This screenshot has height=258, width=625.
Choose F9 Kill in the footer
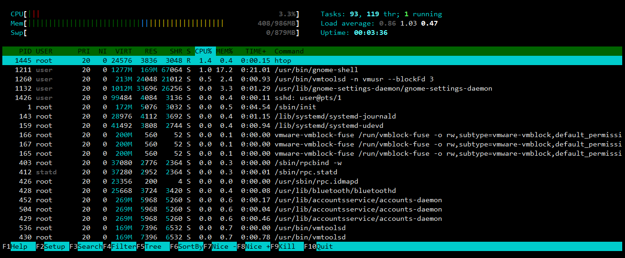point(287,246)
